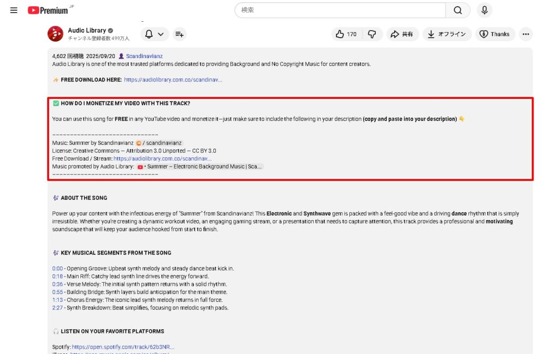Open the FREE DOWNLOAD HERE audiolibrary link
542x354 pixels.
173,80
